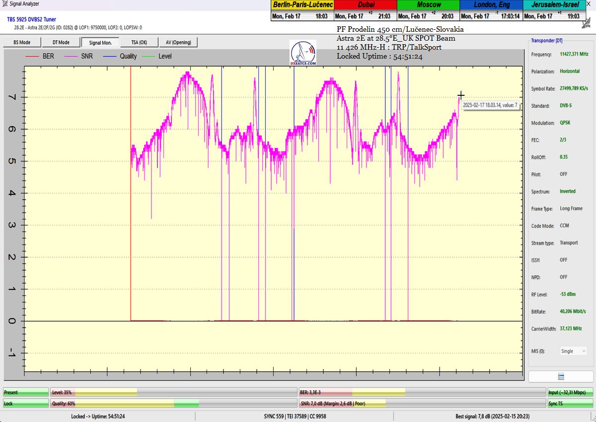Switch to the DT Mode tab
The width and height of the screenshot is (596, 422).
61,43
